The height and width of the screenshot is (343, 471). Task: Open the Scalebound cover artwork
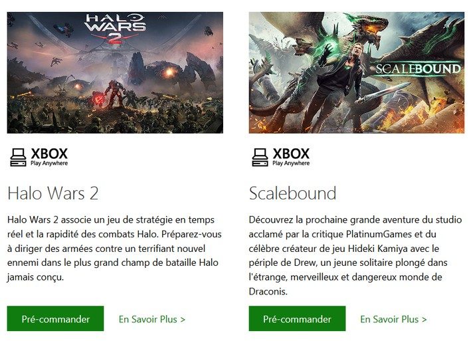(x=357, y=72)
